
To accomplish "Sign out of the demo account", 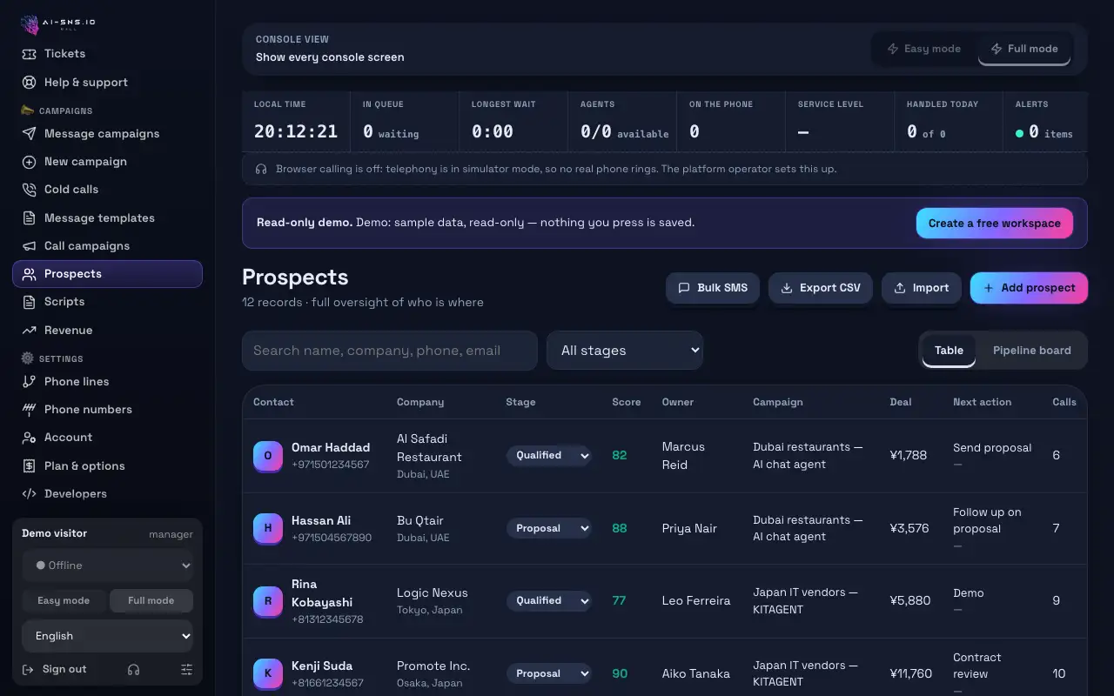I will pos(54,670).
